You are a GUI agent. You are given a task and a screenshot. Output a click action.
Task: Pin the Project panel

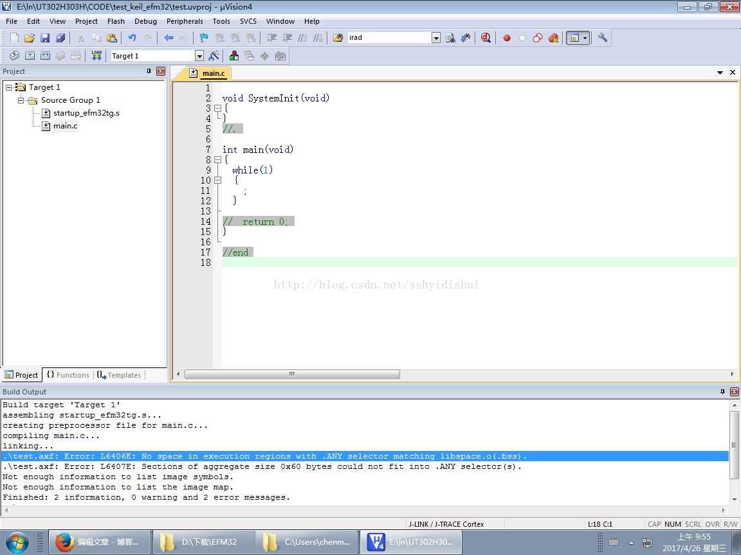[149, 71]
